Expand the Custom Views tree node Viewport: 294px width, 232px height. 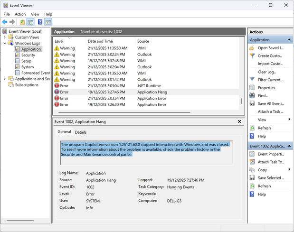point(5,37)
